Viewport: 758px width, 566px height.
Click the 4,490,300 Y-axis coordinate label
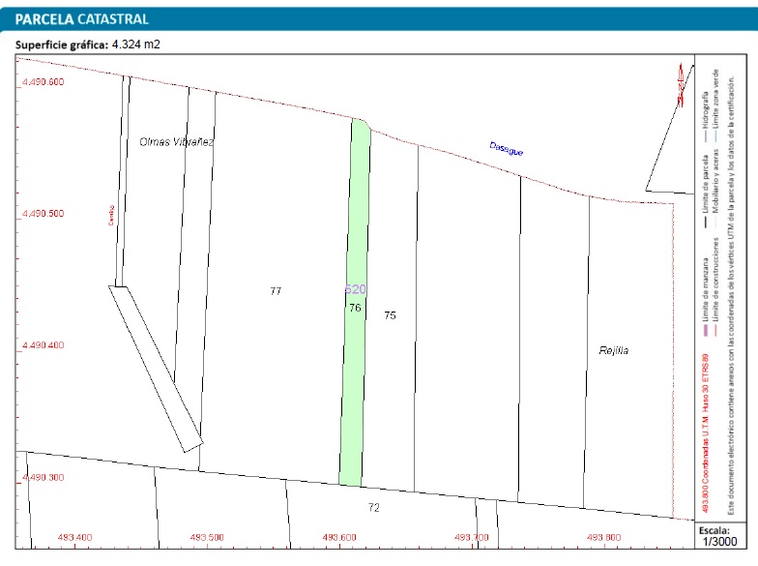pos(43,477)
